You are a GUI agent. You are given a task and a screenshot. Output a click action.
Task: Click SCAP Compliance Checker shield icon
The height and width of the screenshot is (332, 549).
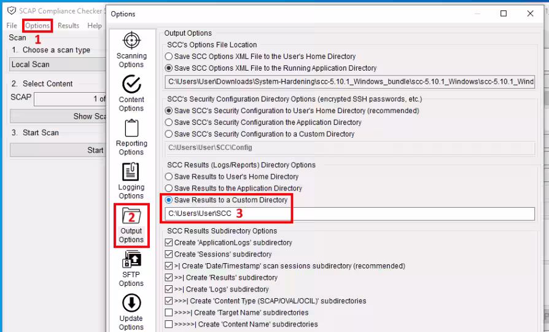(x=11, y=10)
